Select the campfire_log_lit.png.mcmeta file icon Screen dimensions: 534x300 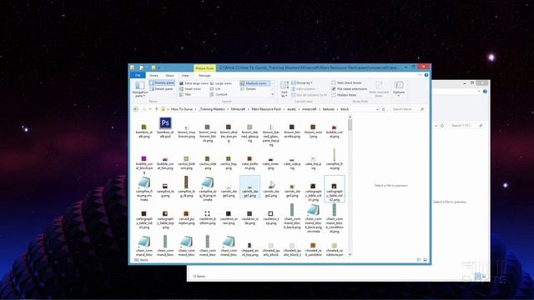coord(208,182)
